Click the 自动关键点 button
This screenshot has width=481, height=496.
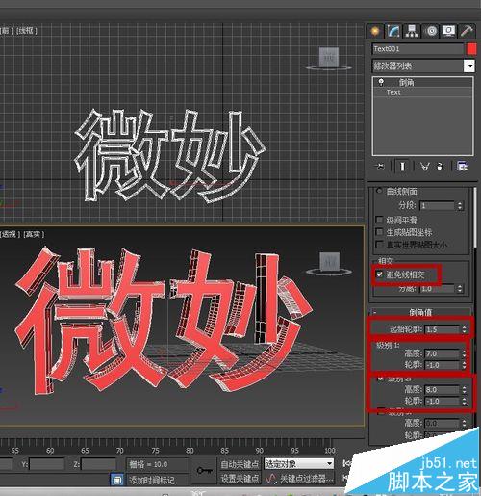coord(240,464)
